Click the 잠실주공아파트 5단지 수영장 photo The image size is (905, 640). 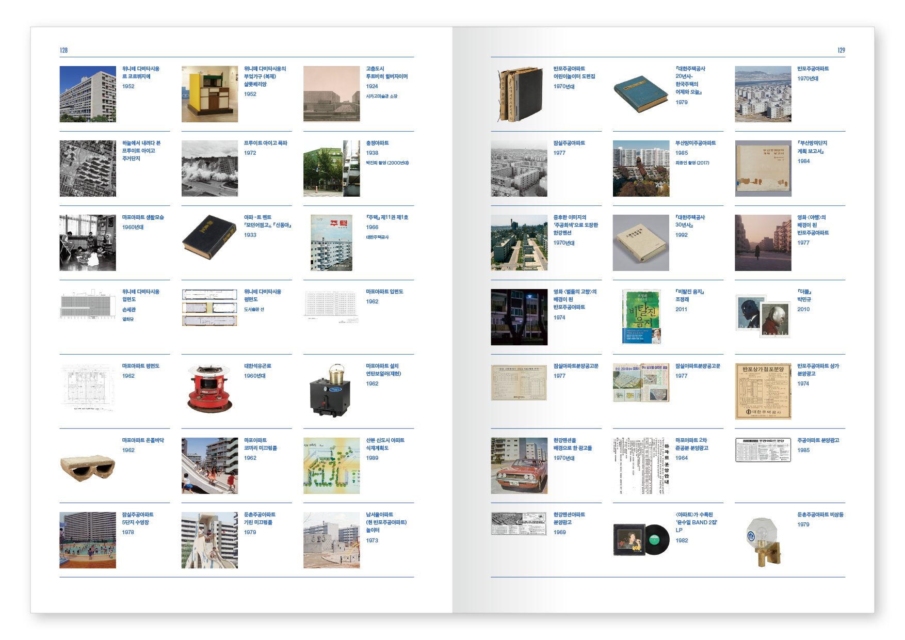(88, 540)
